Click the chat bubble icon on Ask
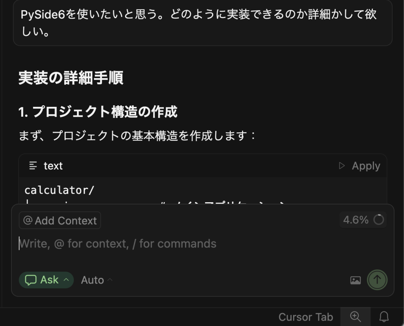 [x=30, y=280]
